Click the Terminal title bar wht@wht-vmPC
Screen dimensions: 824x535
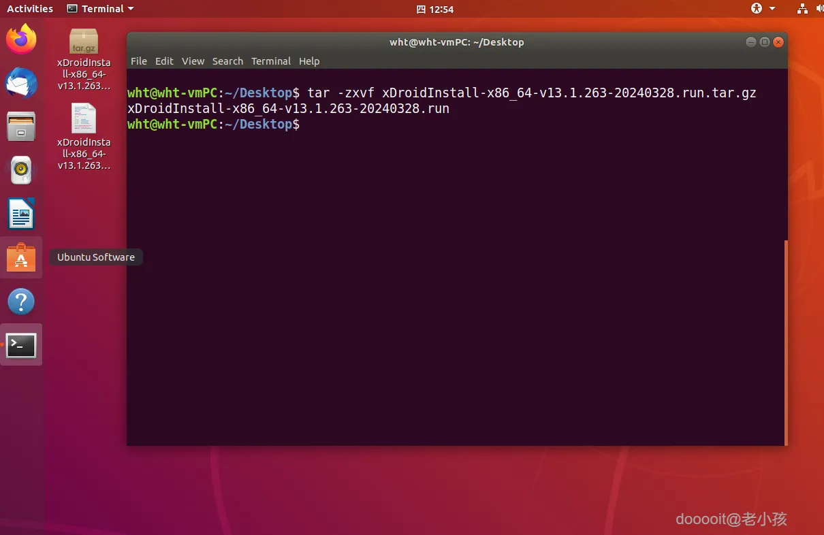[x=456, y=42]
